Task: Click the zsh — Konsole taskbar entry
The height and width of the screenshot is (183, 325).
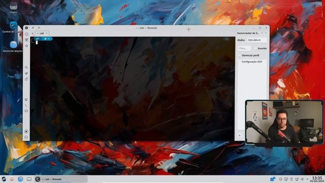Action: coord(61,179)
